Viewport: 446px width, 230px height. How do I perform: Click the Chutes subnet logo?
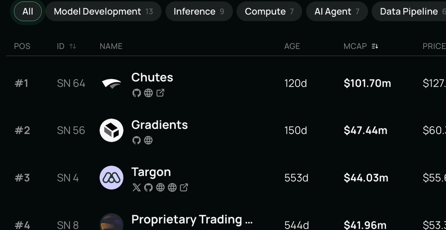pyautogui.click(x=111, y=83)
